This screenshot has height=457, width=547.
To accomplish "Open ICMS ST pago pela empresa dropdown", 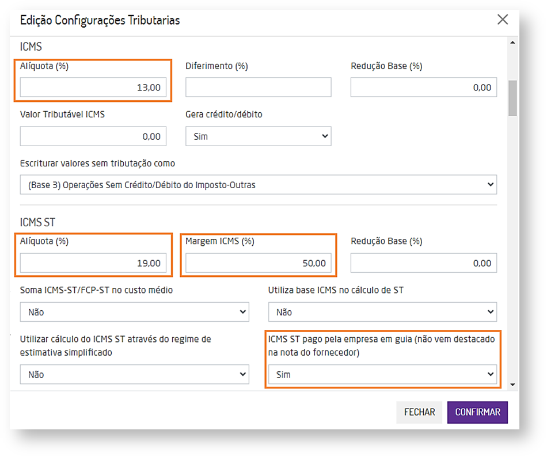I will coord(382,374).
